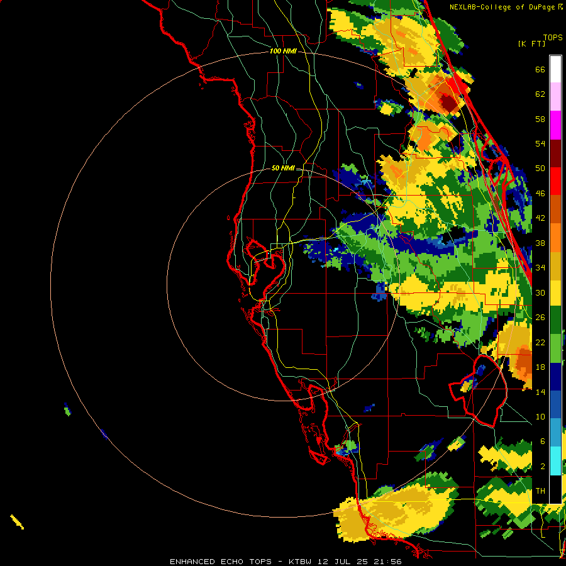Screen dimensions: 566x566
Task: Click the "100 NMI" range ring label
Action: pos(283,52)
